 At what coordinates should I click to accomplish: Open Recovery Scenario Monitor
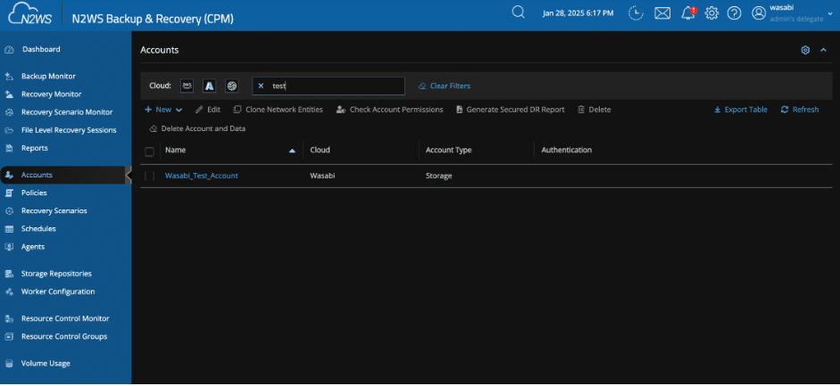tap(66, 112)
